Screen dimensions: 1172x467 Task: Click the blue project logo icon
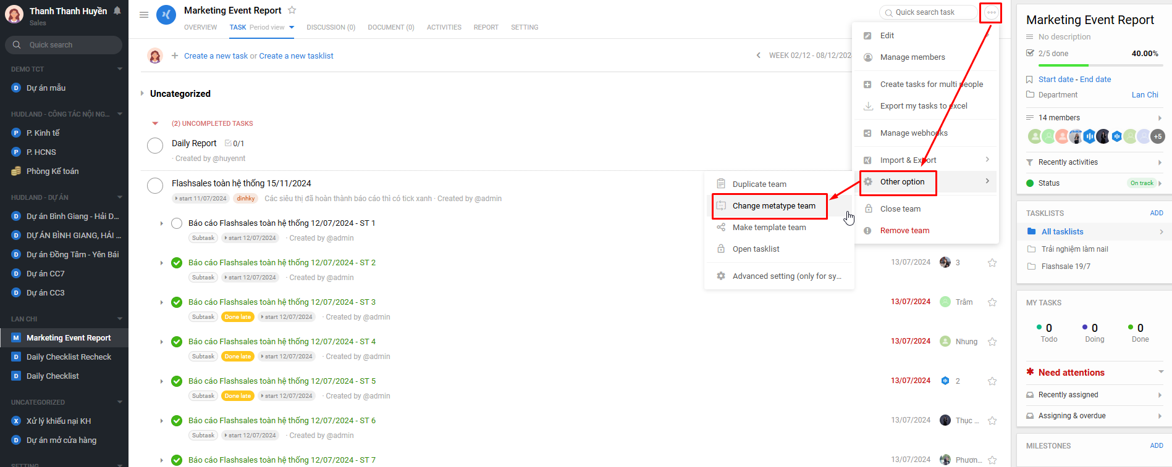coord(166,15)
